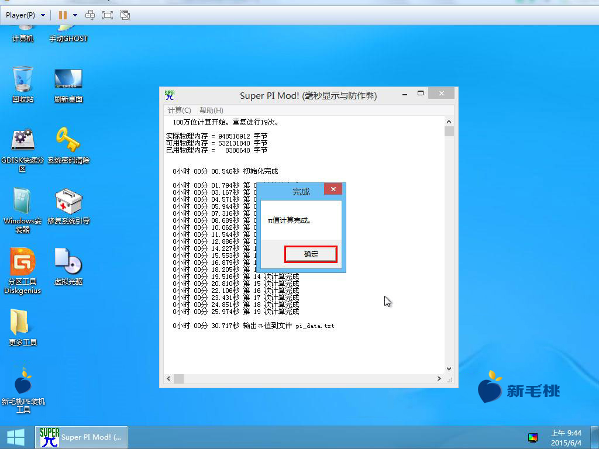Image resolution: width=599 pixels, height=449 pixels.
Task: Expand the pause button dropdown arrow
Action: [75, 15]
